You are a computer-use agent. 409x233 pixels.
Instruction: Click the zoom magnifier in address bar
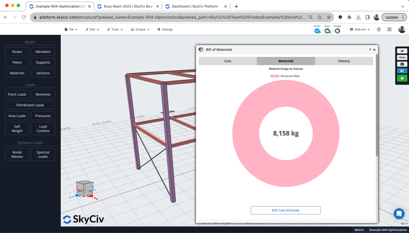(x=310, y=17)
